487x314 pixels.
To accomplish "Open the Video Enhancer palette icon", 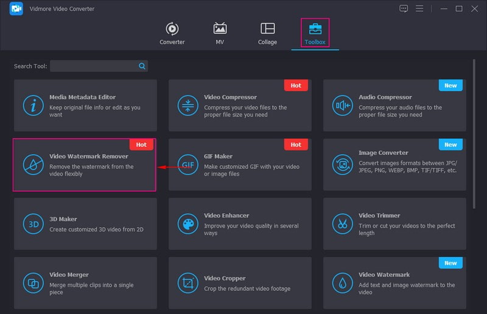I will (x=187, y=224).
